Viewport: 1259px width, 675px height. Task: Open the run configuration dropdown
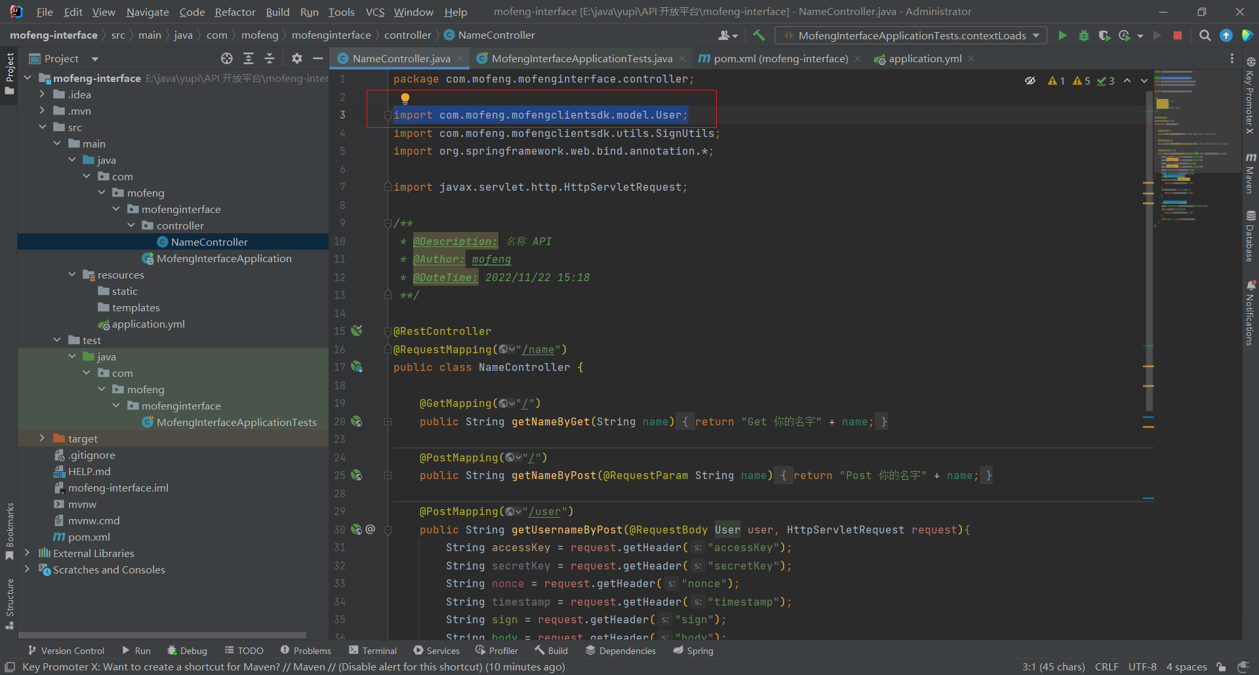(911, 35)
